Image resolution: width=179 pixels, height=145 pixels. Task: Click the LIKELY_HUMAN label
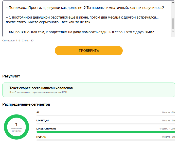click(x=46, y=129)
